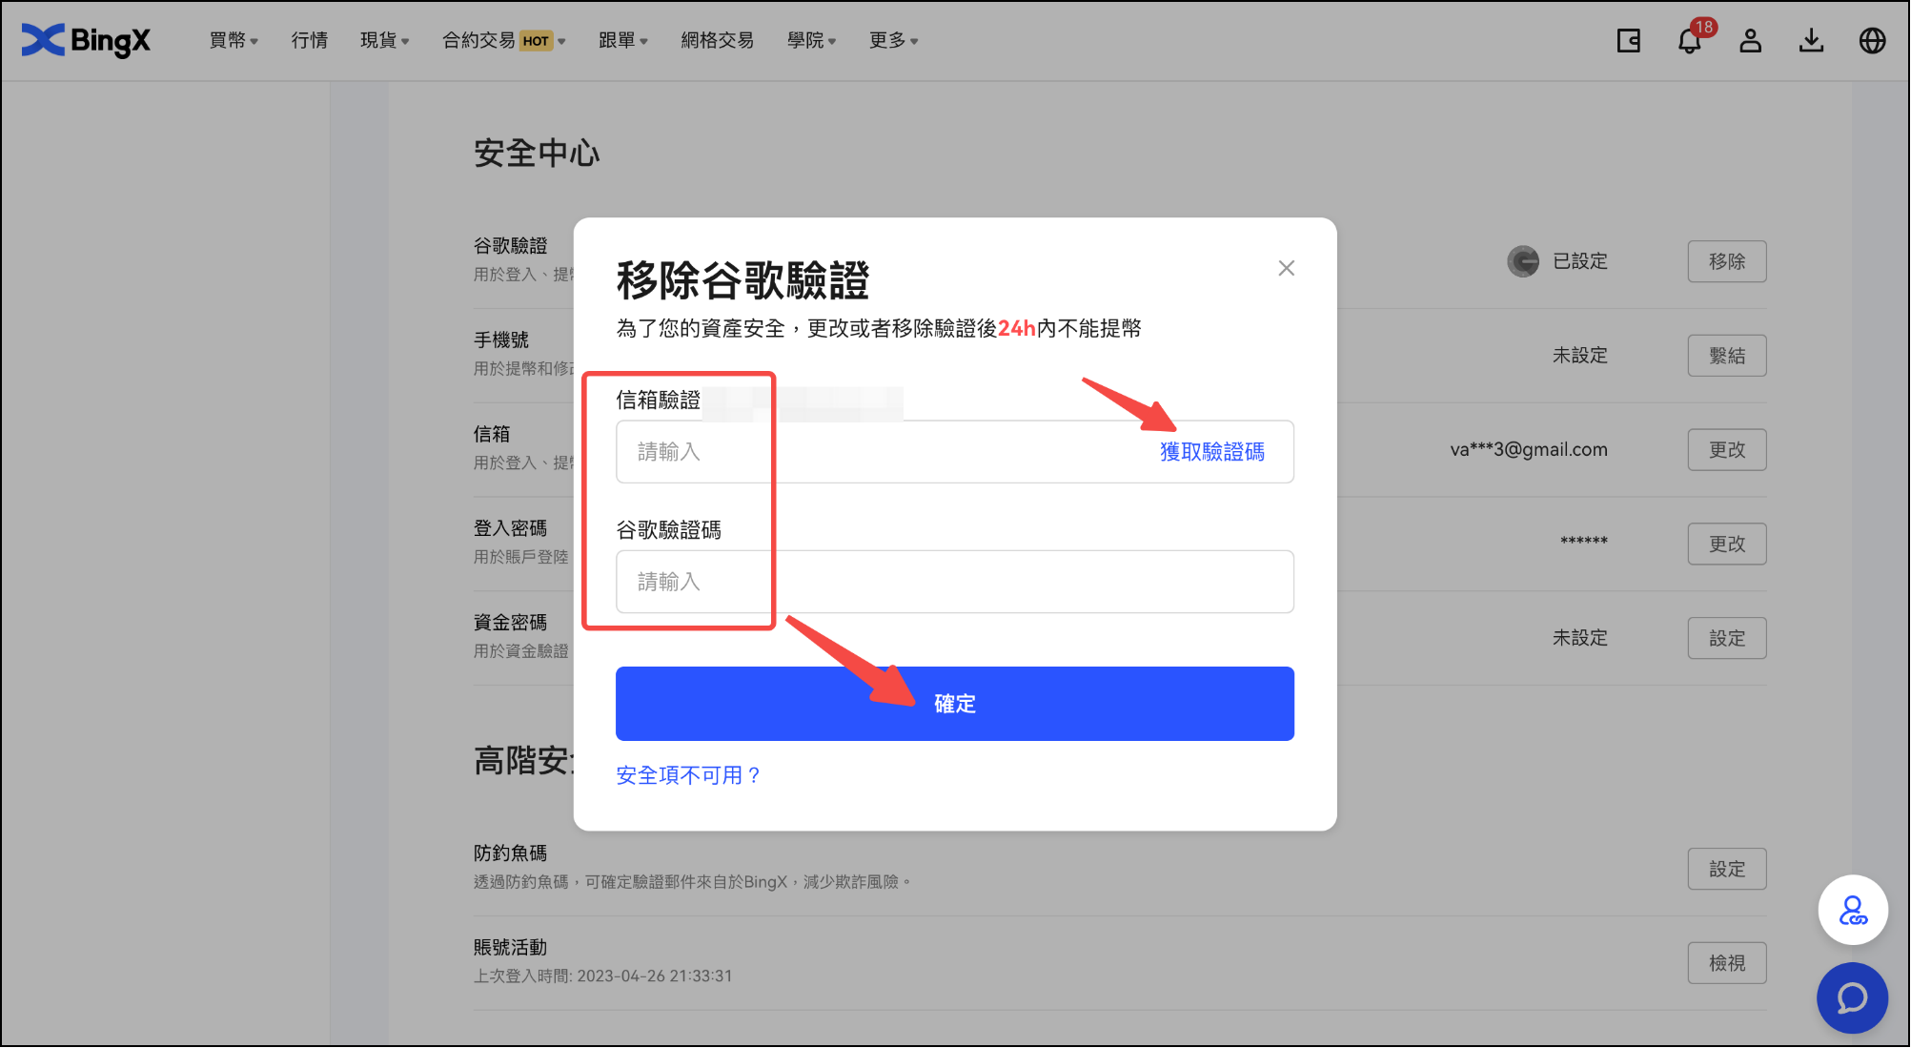Click the 安全中心 heading
Image resolution: width=1911 pixels, height=1048 pixels.
tap(537, 154)
